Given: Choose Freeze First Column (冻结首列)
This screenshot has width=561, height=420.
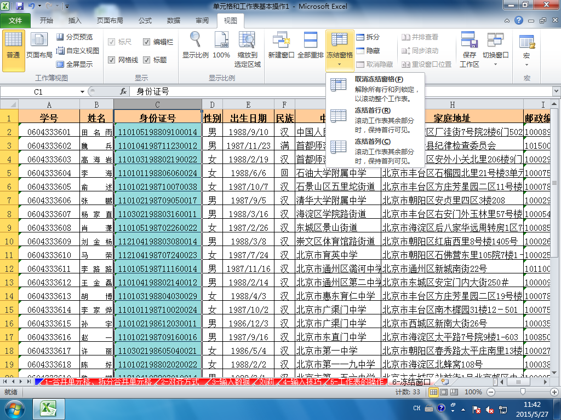Looking at the screenshot, I should pos(375,151).
